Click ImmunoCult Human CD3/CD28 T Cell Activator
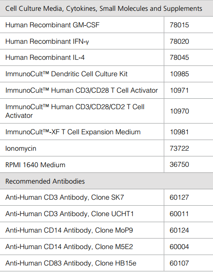Viewport: 213px width, 272px height. pyautogui.click(x=81, y=91)
